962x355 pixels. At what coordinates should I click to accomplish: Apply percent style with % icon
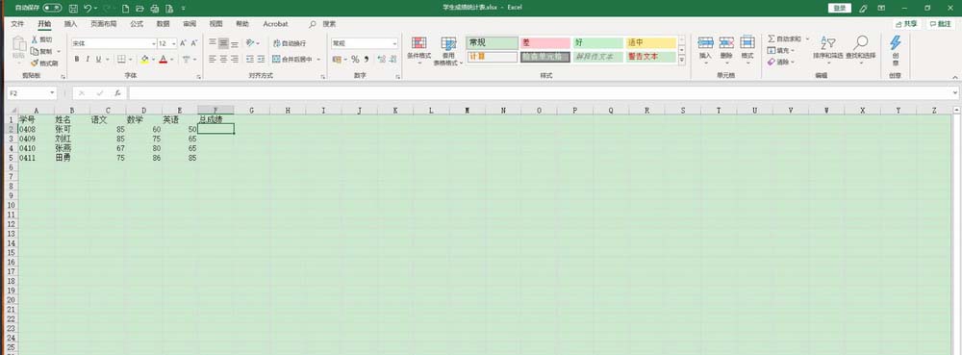tap(355, 60)
